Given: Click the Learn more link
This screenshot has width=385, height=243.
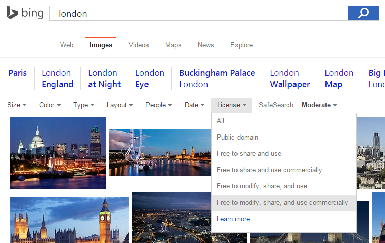Looking at the screenshot, I should coord(233,219).
